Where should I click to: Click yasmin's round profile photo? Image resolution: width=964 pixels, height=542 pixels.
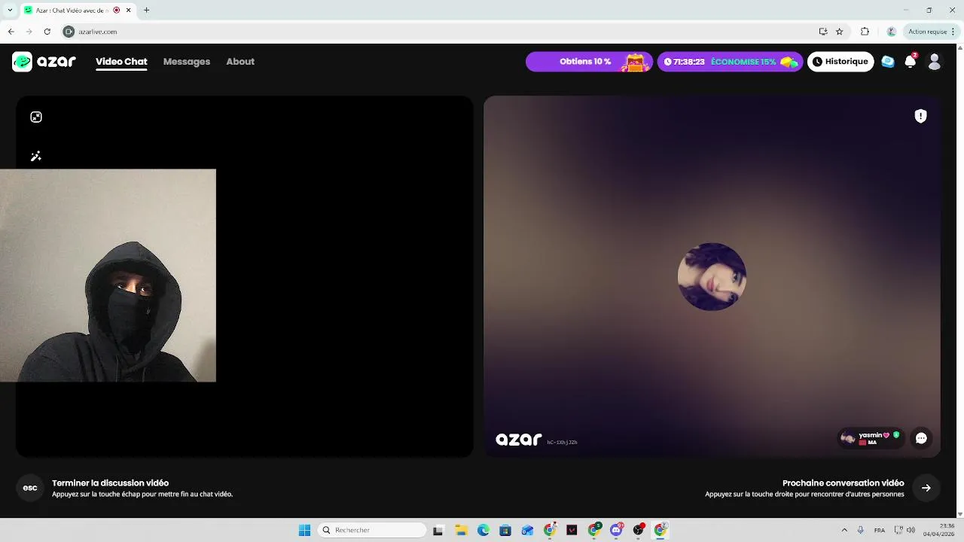(x=712, y=276)
